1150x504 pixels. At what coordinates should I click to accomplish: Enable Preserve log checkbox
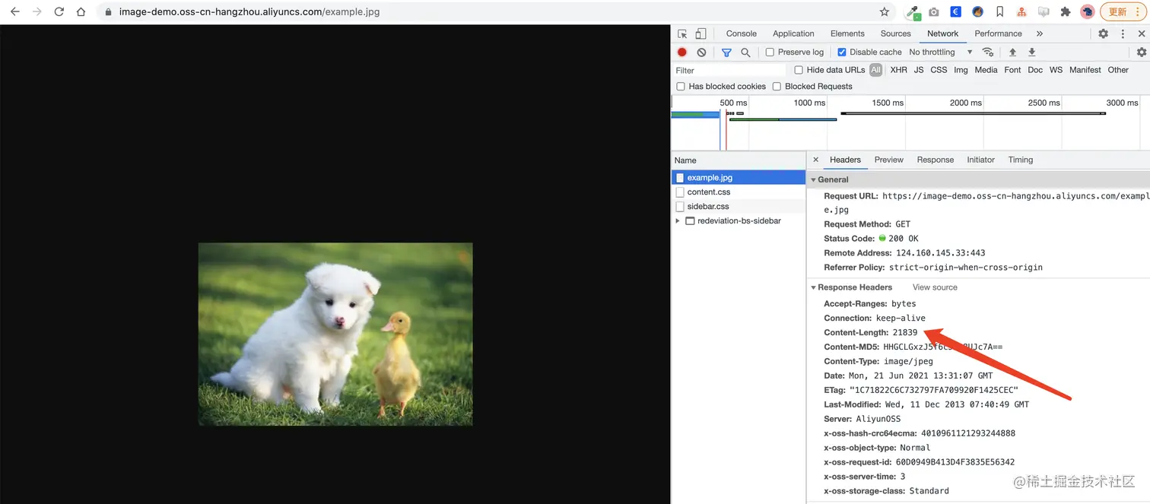click(770, 52)
